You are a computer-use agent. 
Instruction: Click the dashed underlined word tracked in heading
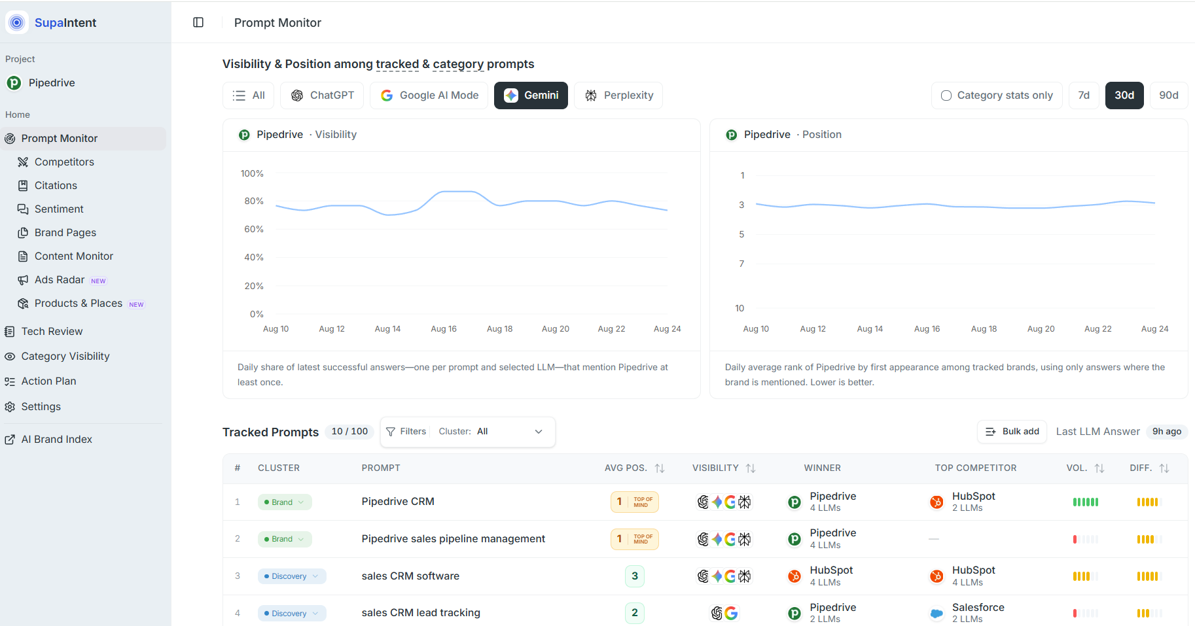pos(397,64)
